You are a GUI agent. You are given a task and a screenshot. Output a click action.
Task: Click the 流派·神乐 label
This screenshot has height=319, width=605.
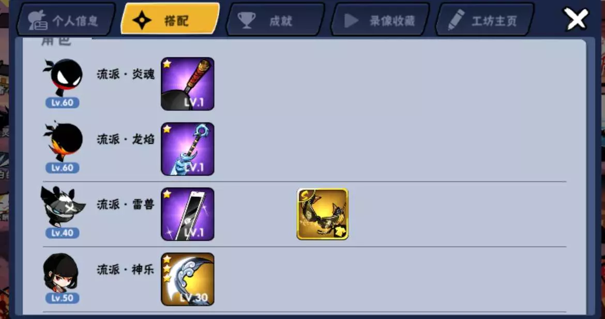pos(126,270)
